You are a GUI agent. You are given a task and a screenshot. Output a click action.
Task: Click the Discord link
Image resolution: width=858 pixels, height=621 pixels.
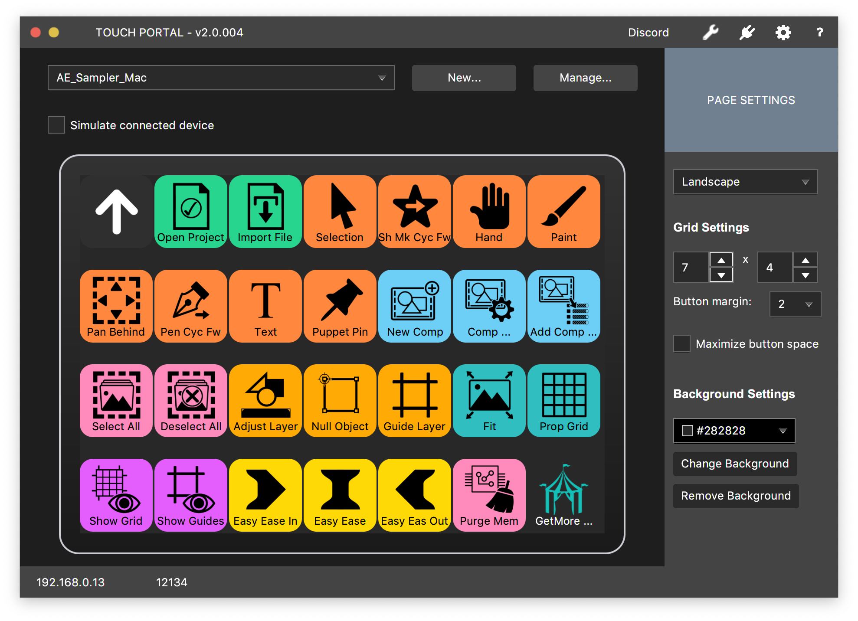click(648, 32)
